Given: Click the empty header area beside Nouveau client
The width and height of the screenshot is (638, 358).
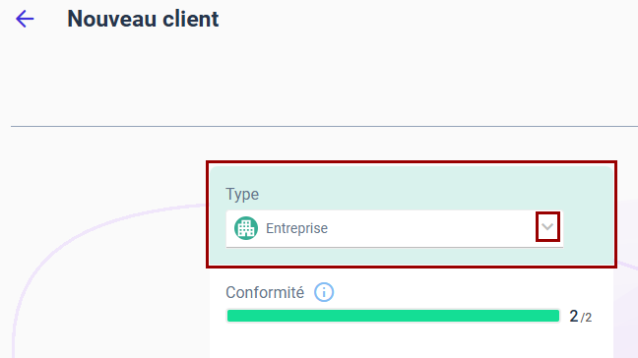Looking at the screenshot, I should click(427, 19).
